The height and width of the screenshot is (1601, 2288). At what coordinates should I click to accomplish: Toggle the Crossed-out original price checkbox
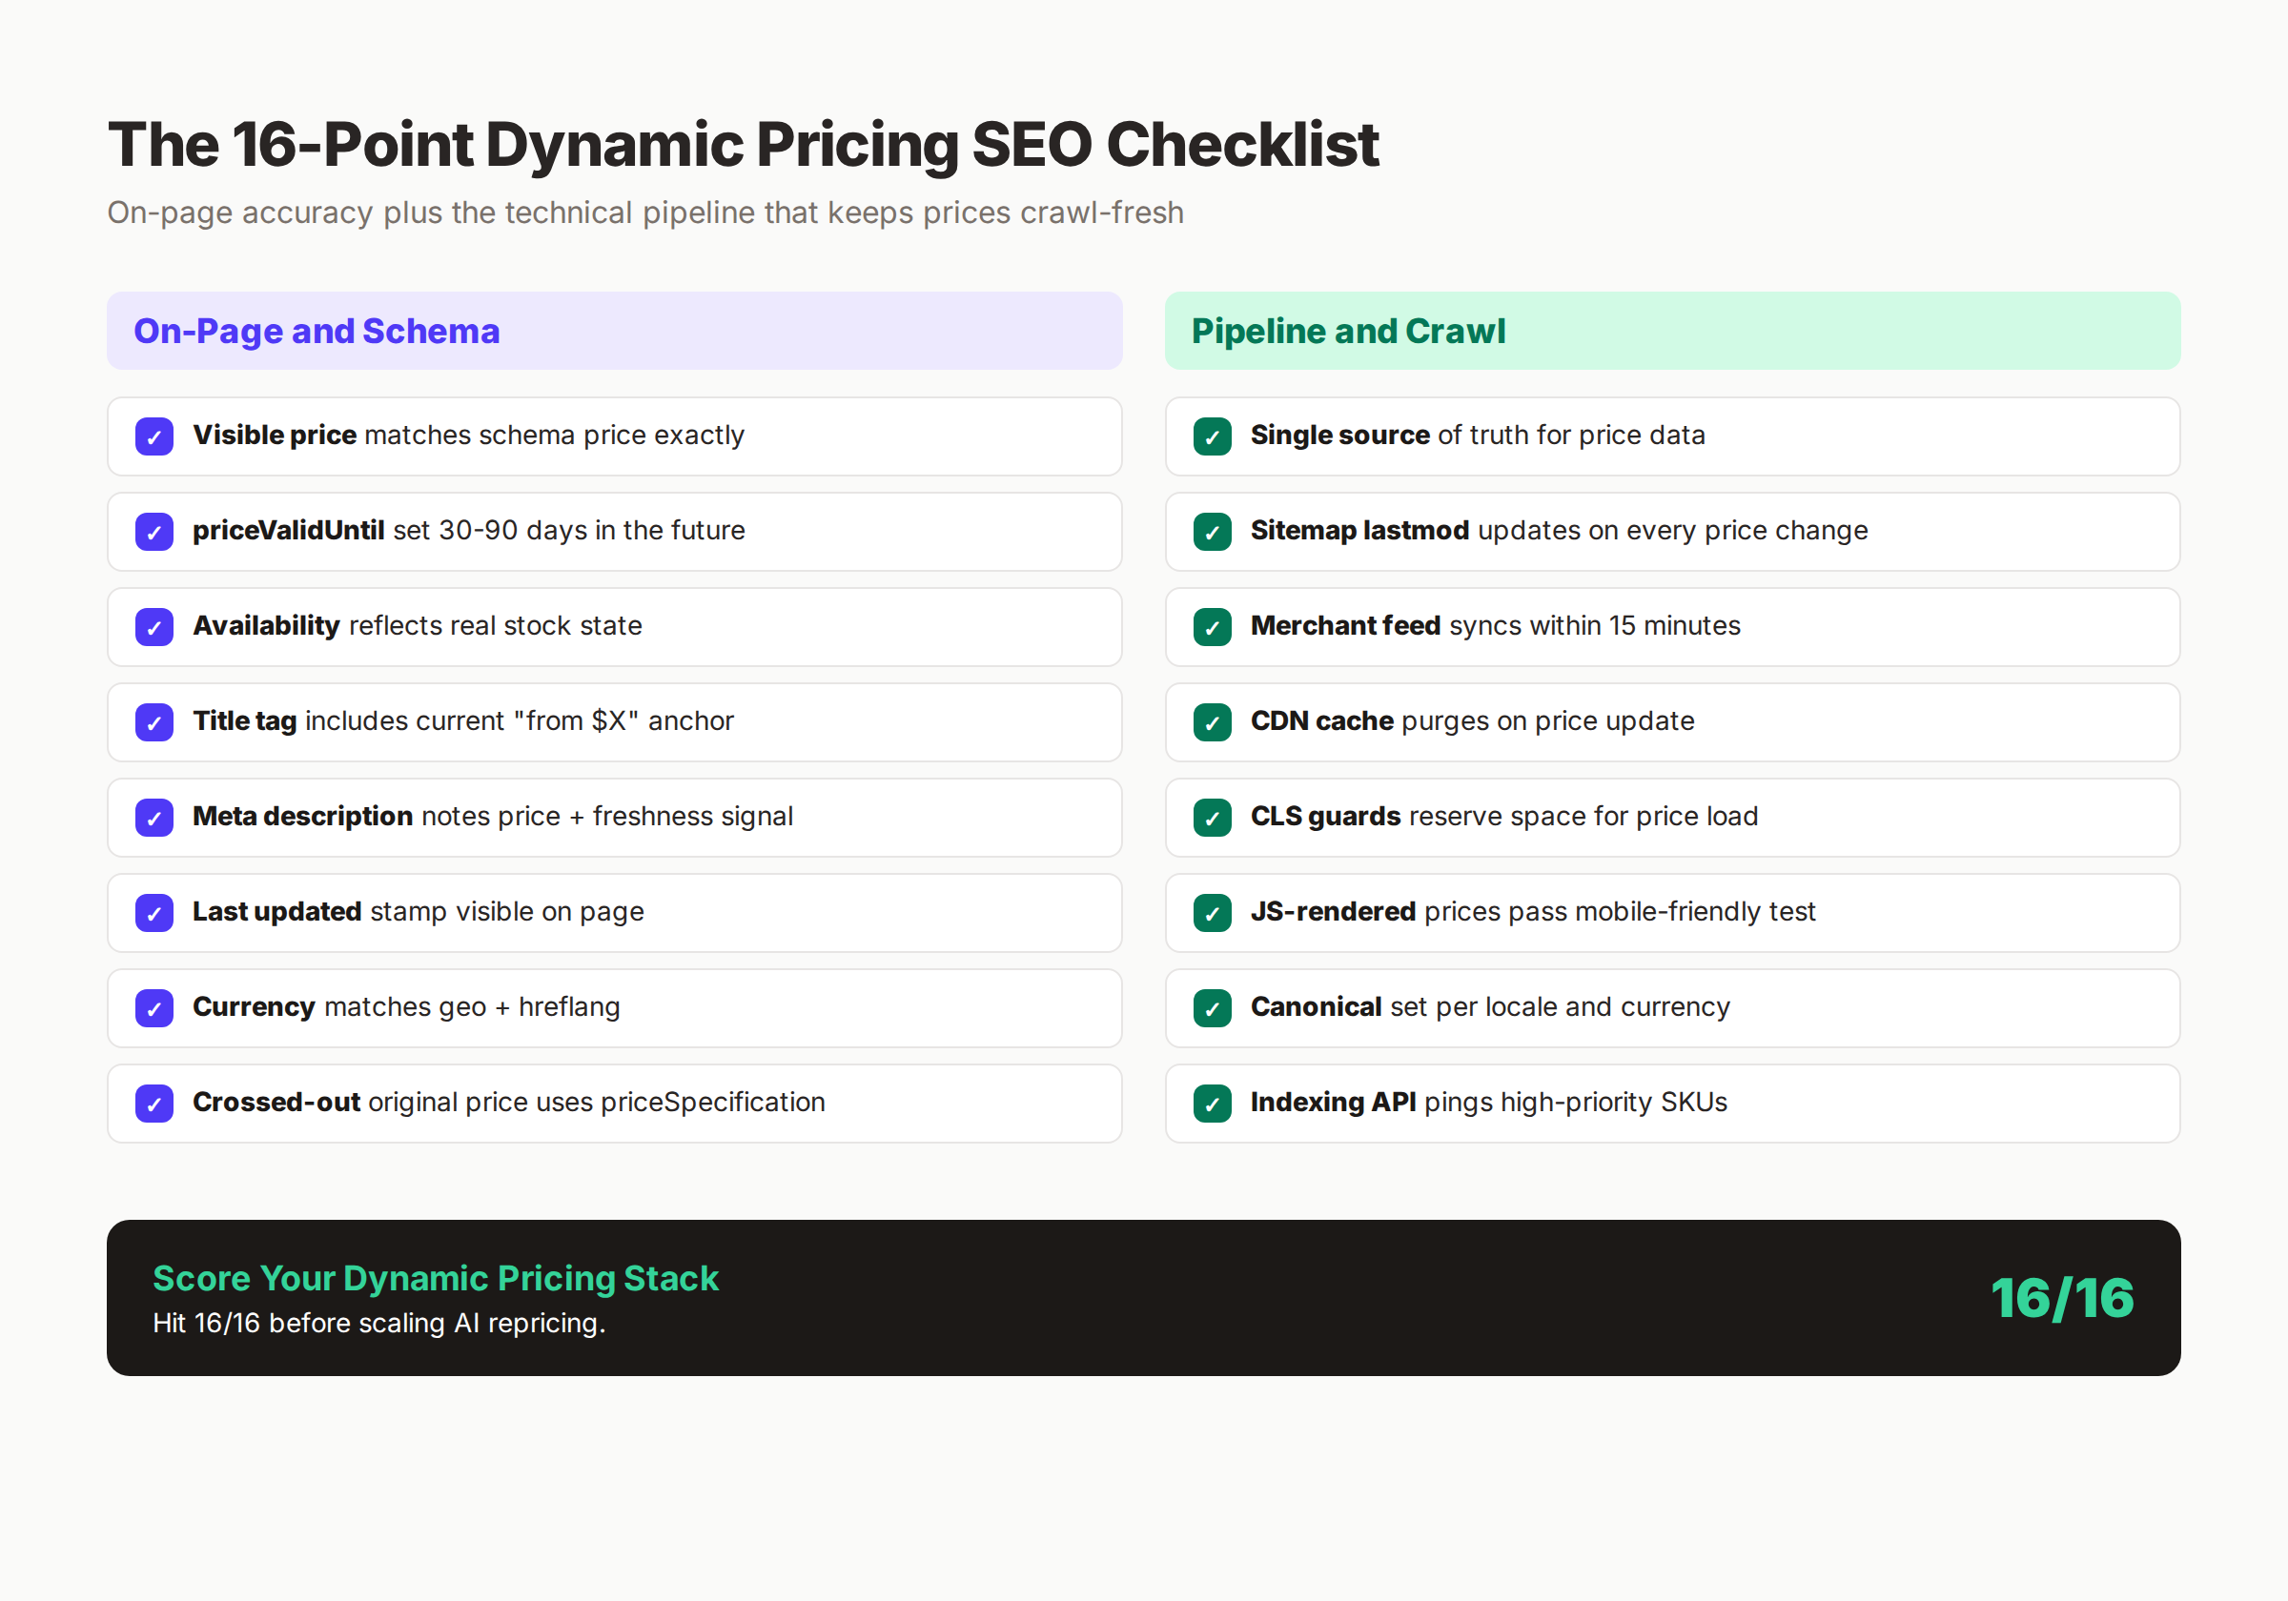point(154,1103)
